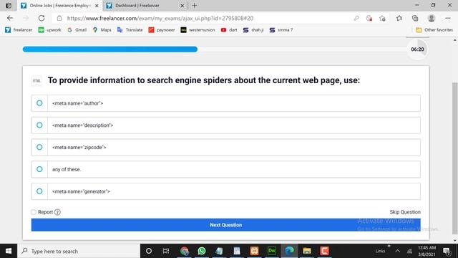Open the freelancer bookmark

pyautogui.click(x=19, y=30)
